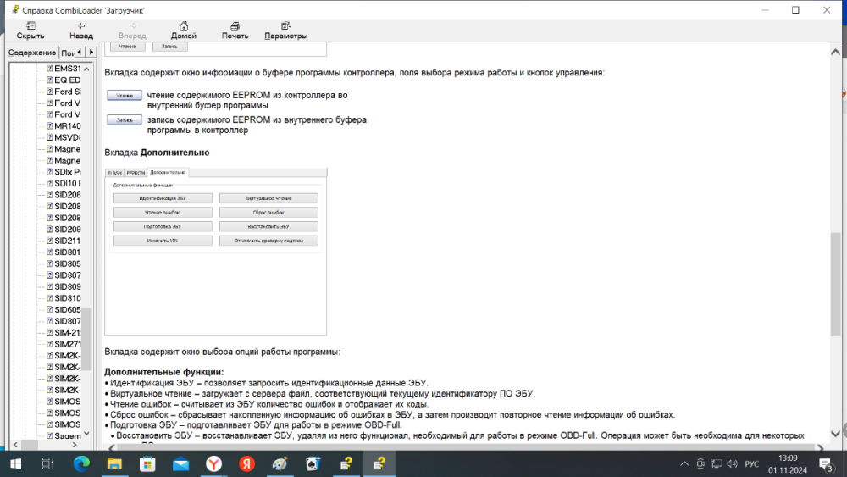This screenshot has width=847, height=477.
Task: Click the page icon beside SID206
Action: click(x=50, y=195)
